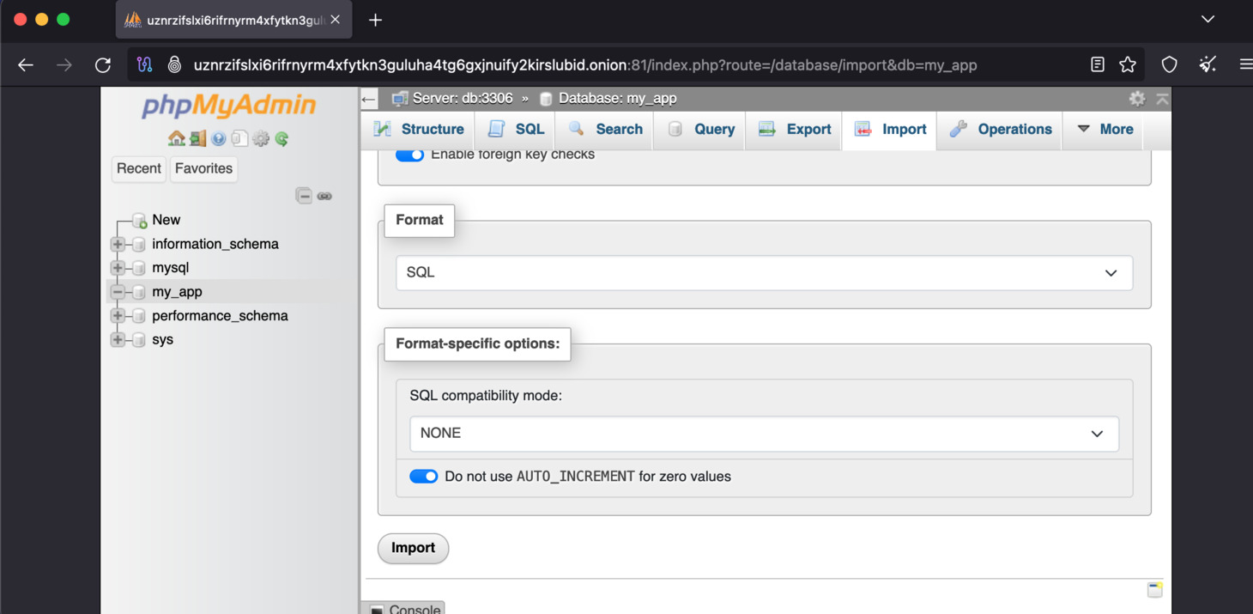Click the page settings gear in breadcrumb bar
This screenshot has height=614, width=1253.
1137,99
